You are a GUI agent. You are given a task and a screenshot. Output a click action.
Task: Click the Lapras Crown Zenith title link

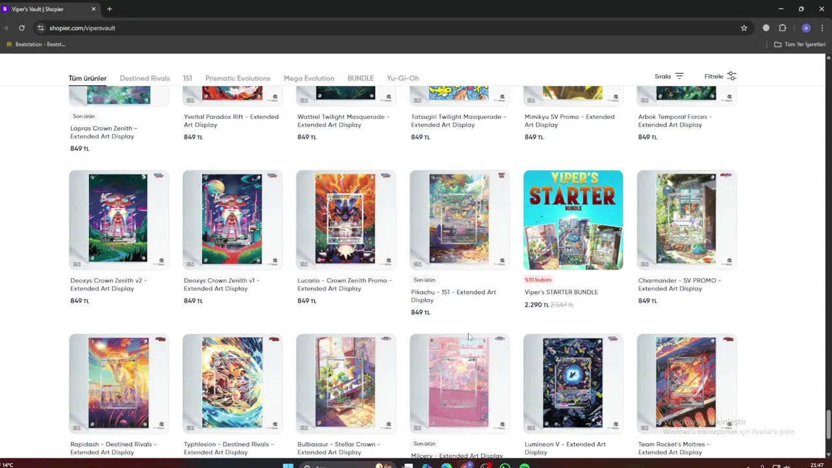(103, 132)
